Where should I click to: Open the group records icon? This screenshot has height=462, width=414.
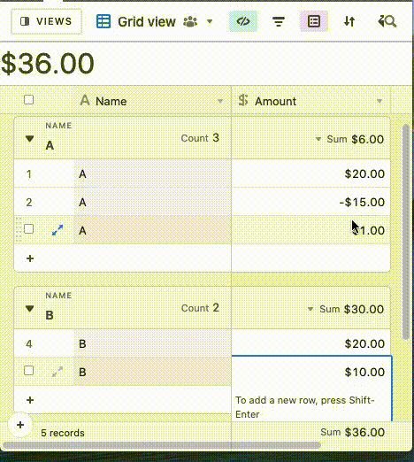click(x=314, y=21)
